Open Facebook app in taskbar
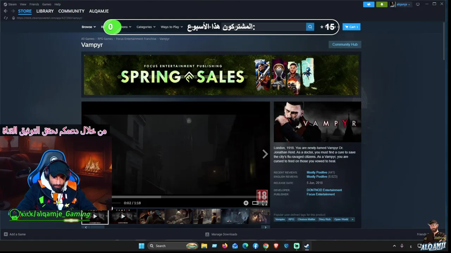Screen dimensions: 451x253 pos(255,246)
